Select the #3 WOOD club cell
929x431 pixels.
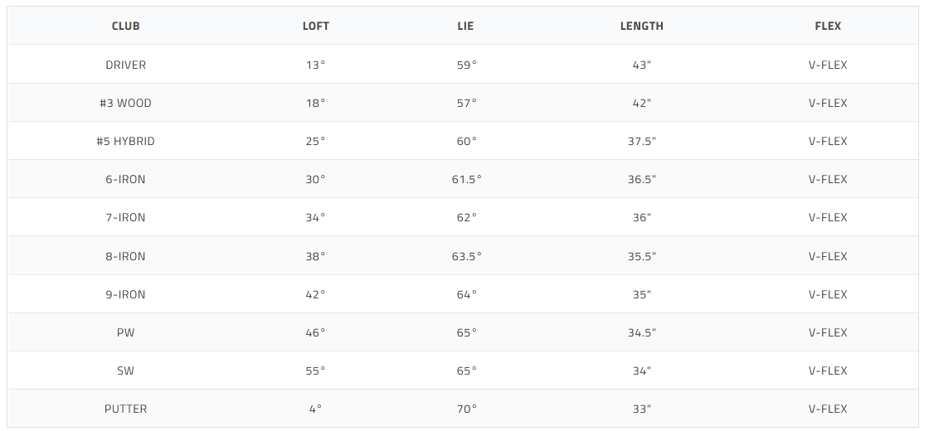[125, 103]
